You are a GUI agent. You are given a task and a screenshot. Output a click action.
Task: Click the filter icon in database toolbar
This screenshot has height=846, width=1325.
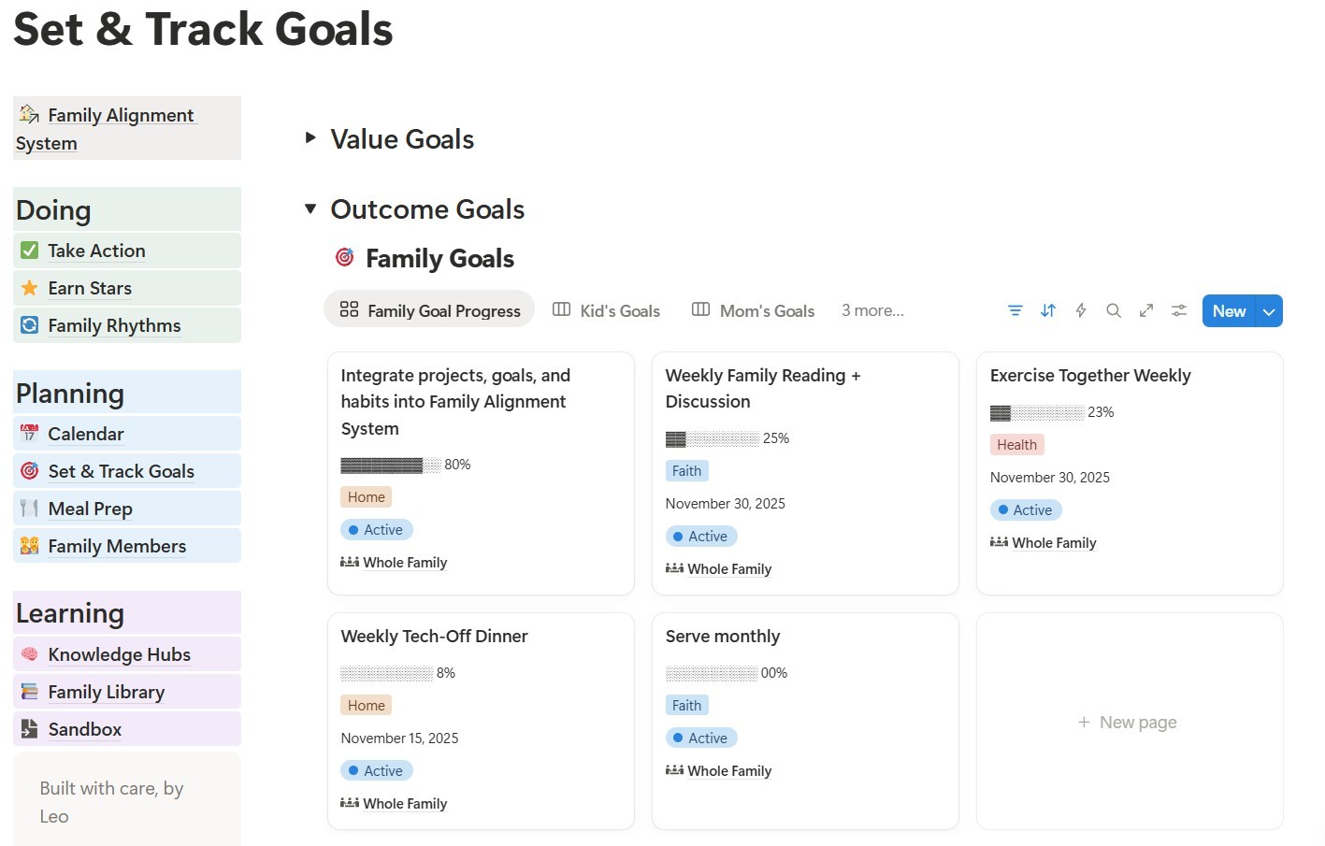click(x=1015, y=310)
